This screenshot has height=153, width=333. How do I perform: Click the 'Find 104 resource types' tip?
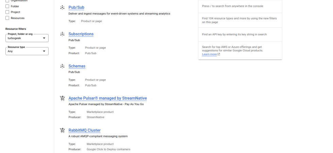click(239, 20)
